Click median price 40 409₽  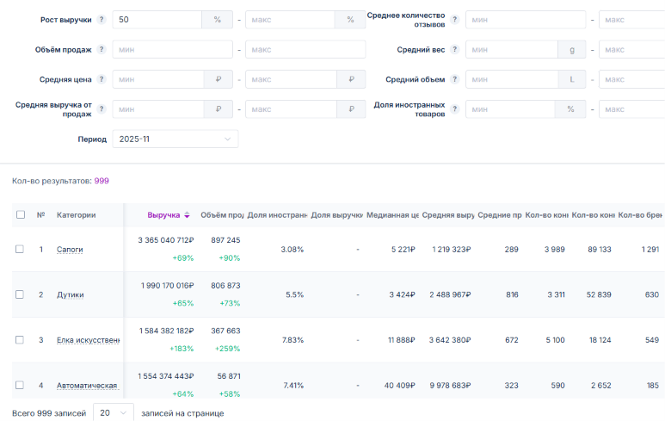pos(399,386)
